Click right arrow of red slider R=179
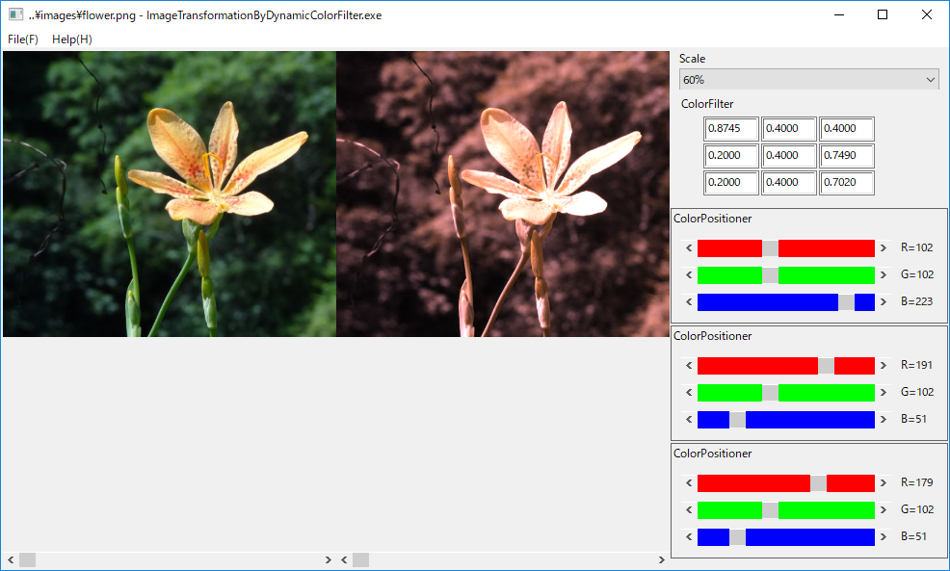 tap(883, 483)
